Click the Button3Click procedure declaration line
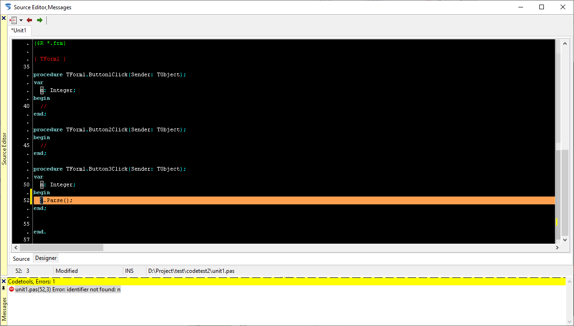Viewport: 574px width, 326px height. point(109,169)
